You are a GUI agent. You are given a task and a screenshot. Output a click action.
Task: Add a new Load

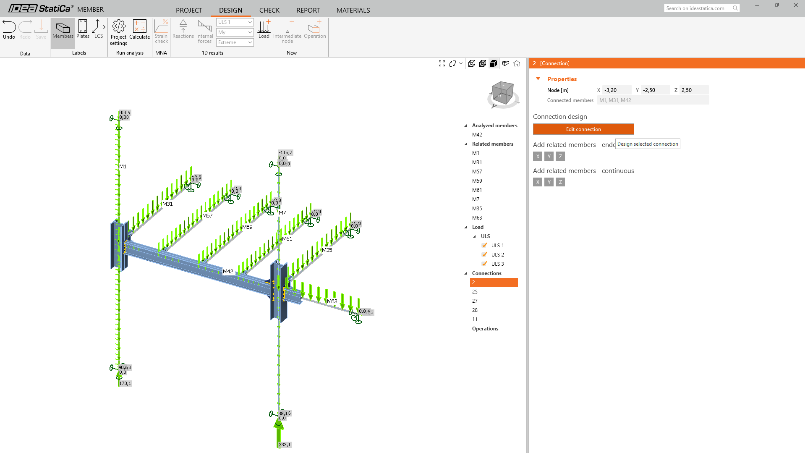pyautogui.click(x=264, y=29)
